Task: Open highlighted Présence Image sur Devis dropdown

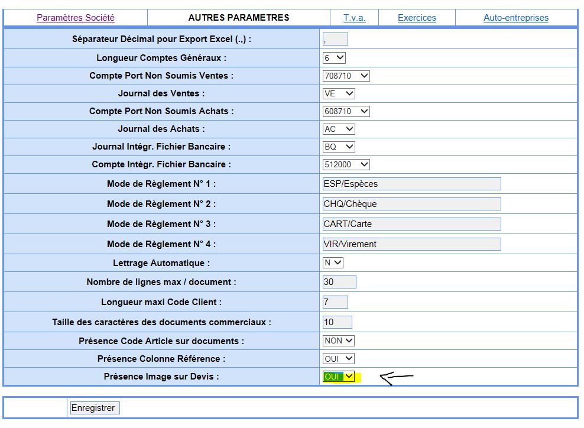Action: click(339, 377)
